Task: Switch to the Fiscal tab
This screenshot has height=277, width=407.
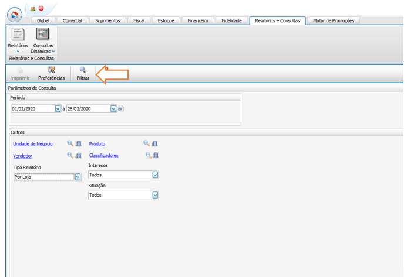Action: (139, 20)
